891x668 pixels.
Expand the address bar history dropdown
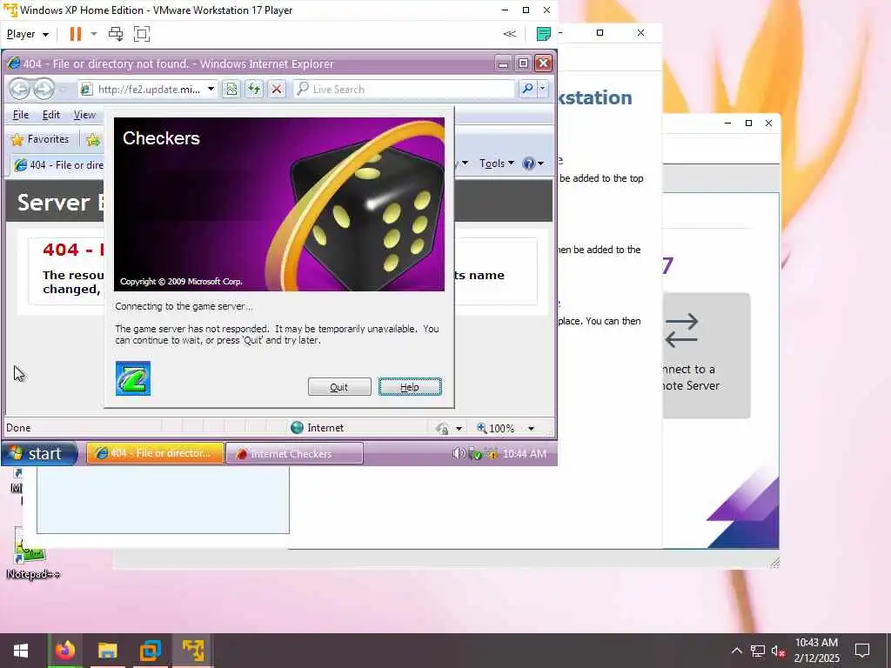(x=211, y=90)
